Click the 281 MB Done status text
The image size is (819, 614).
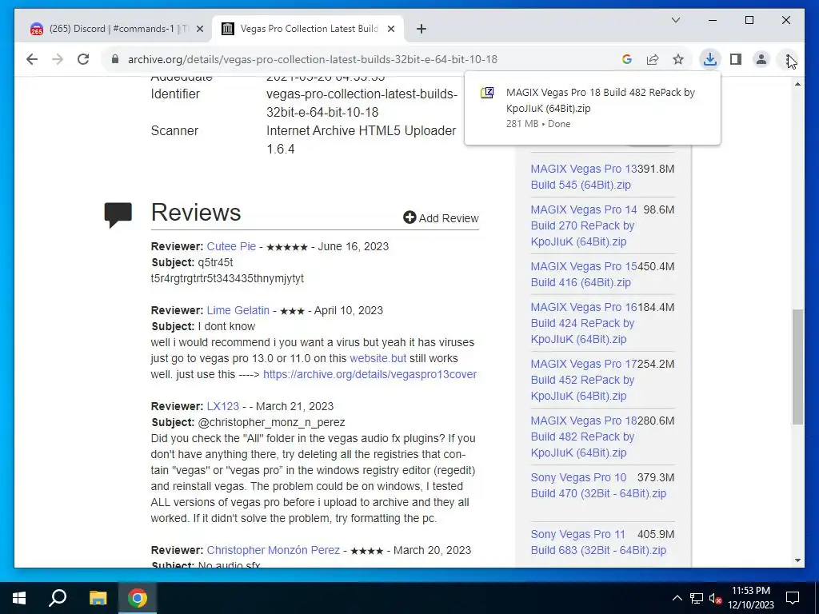point(538,124)
